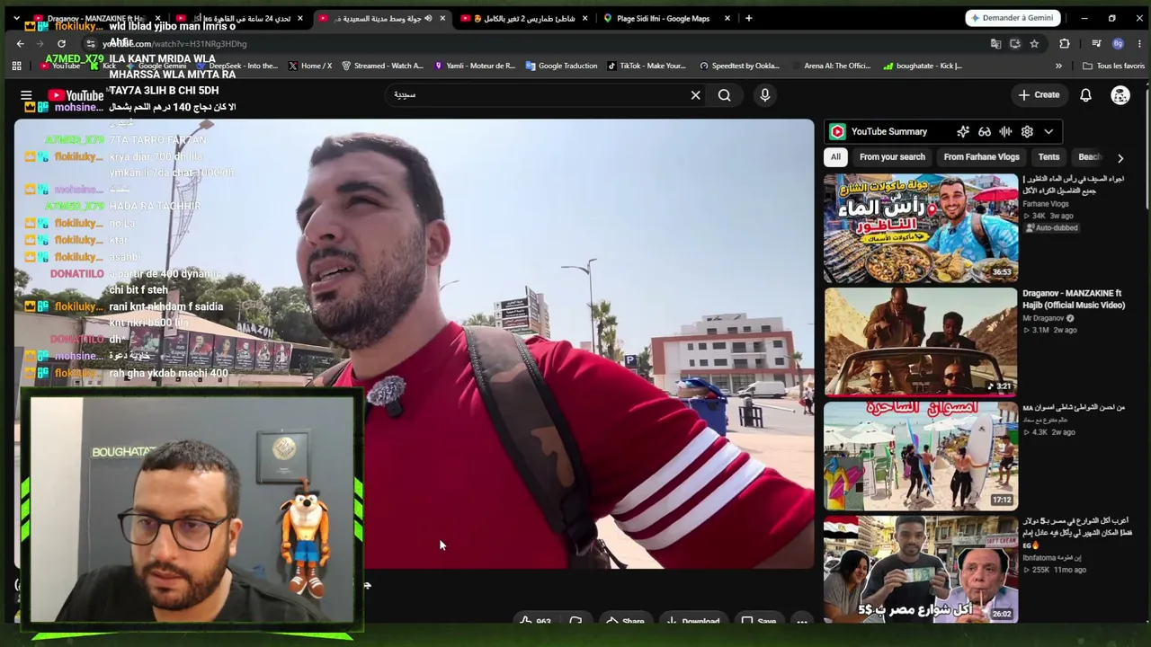Screen dimensions: 1151x647
Task: Open the YouTube notifications bell
Action: [1085, 95]
